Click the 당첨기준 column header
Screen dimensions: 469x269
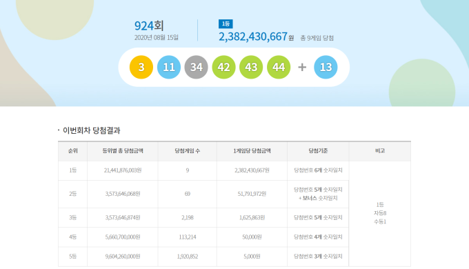click(318, 151)
